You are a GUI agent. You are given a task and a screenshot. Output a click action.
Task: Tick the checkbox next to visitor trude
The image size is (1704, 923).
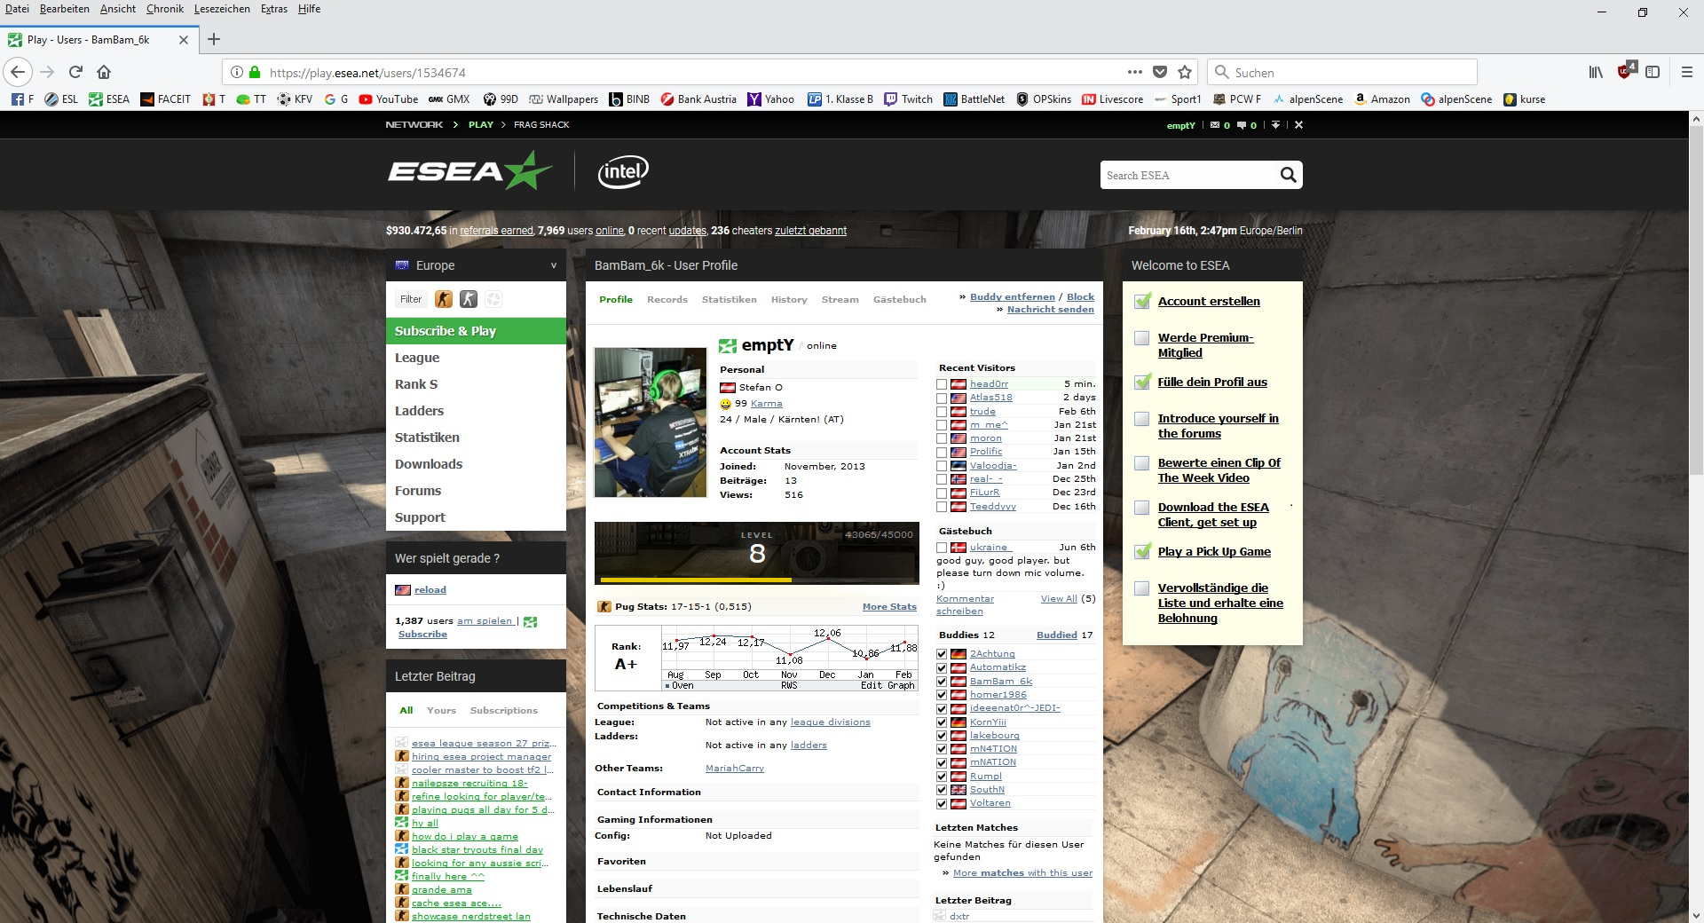click(942, 412)
